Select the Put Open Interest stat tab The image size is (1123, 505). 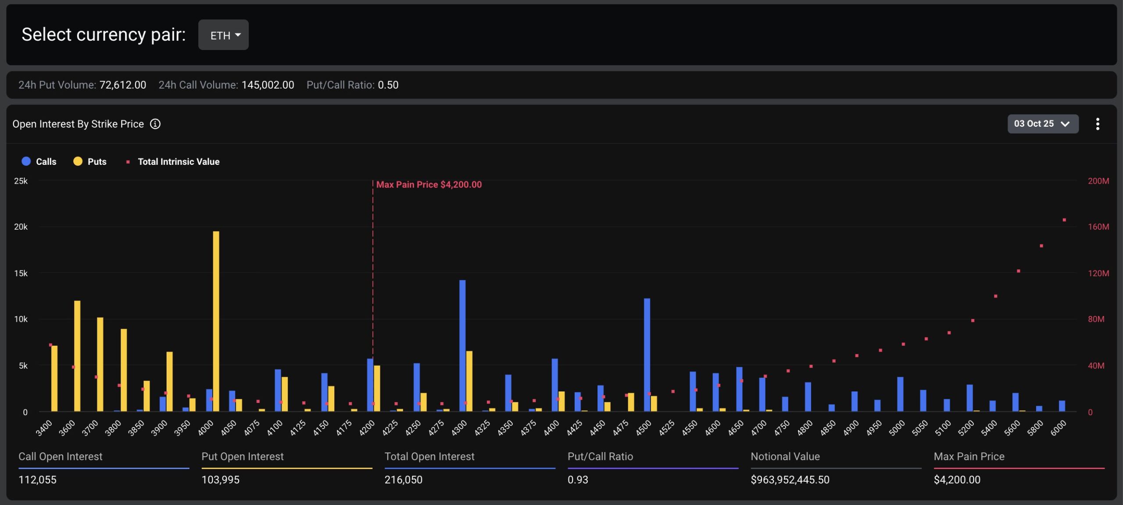pyautogui.click(x=243, y=457)
